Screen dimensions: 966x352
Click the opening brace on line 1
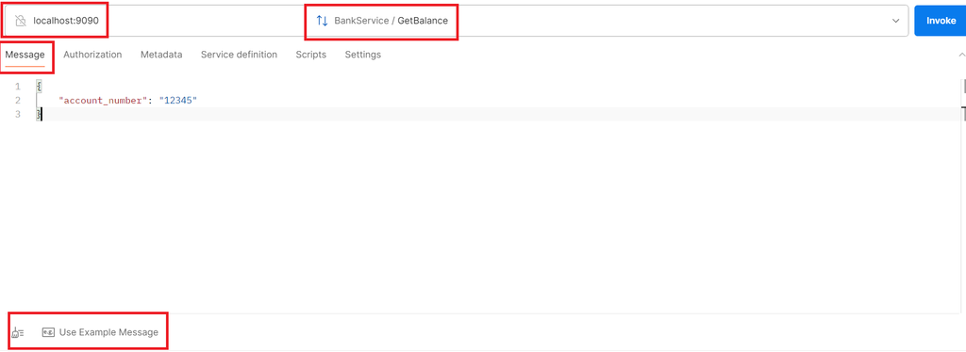[x=39, y=86]
